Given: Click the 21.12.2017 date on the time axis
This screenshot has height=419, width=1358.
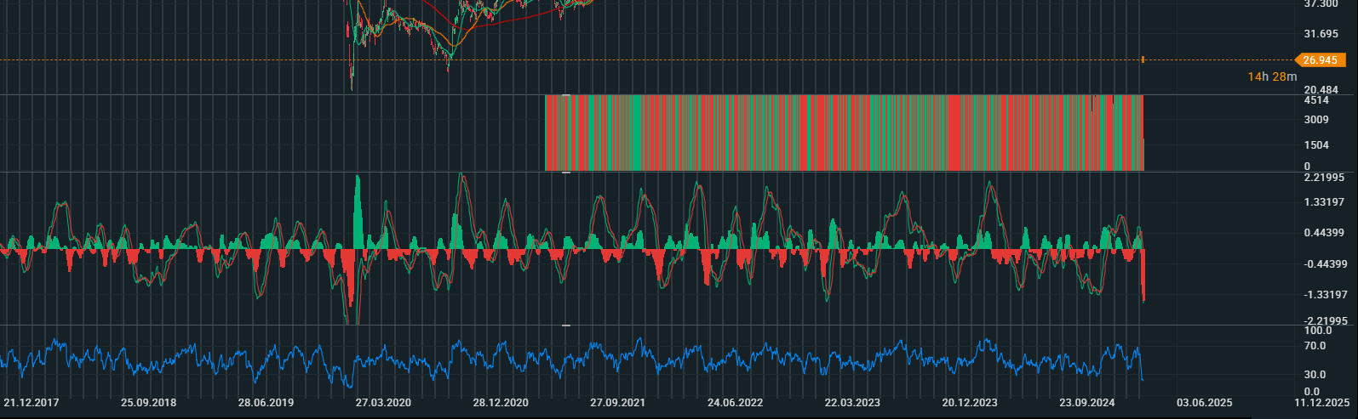Looking at the screenshot, I should point(32,403).
